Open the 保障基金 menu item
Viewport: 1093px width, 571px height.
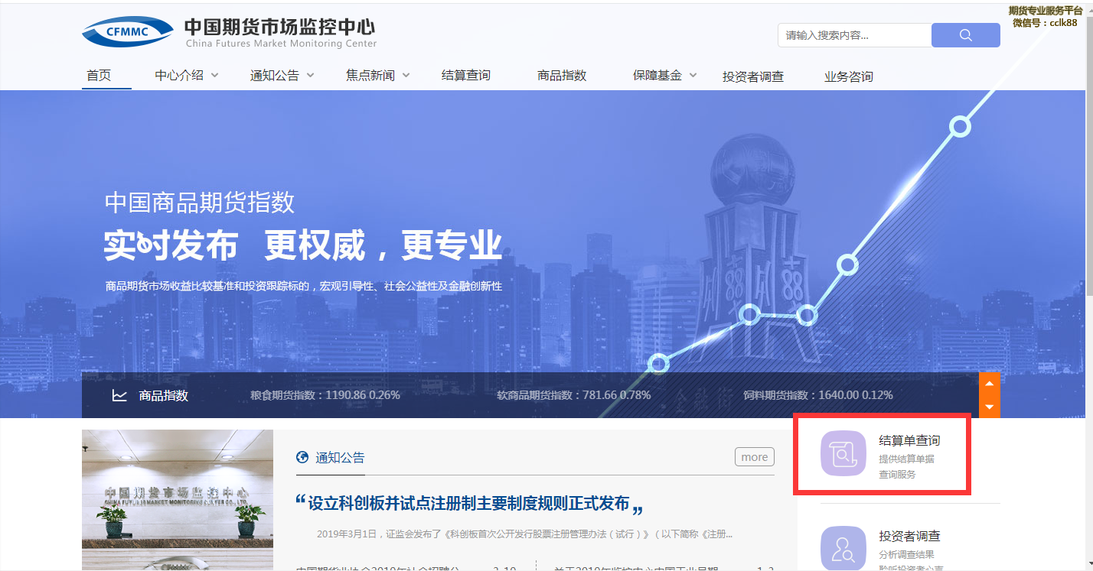(x=657, y=75)
